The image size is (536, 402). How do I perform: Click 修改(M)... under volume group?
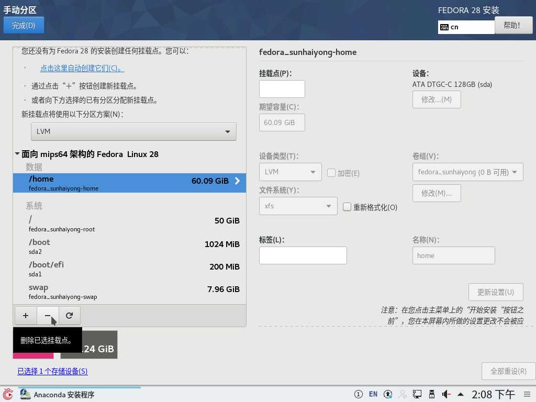pos(437,193)
